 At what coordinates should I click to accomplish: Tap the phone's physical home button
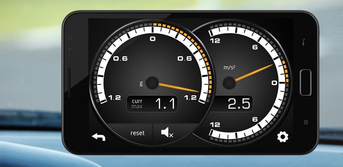[x=305, y=82]
